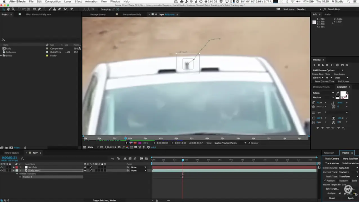
Task: Jump to last frame in Preview panel
Action: pyautogui.click(x=332, y=65)
